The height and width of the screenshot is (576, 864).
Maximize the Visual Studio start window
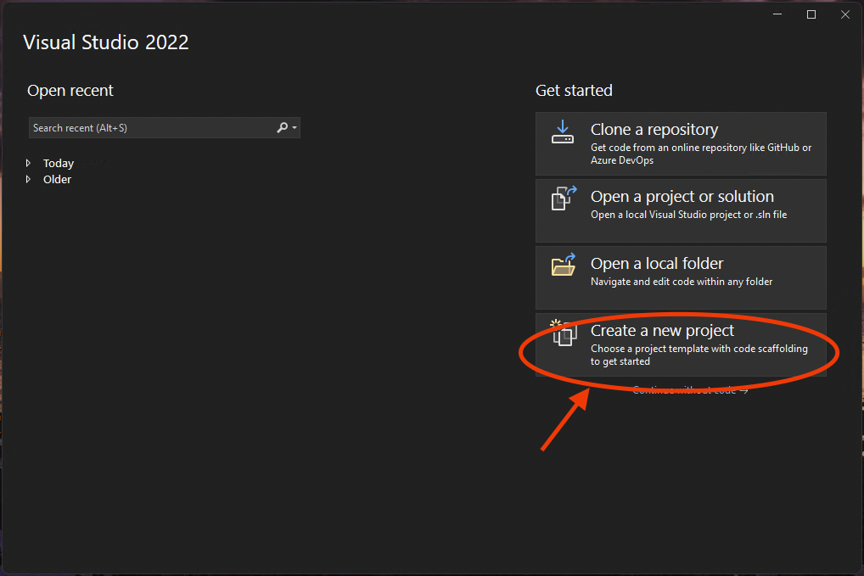[811, 14]
